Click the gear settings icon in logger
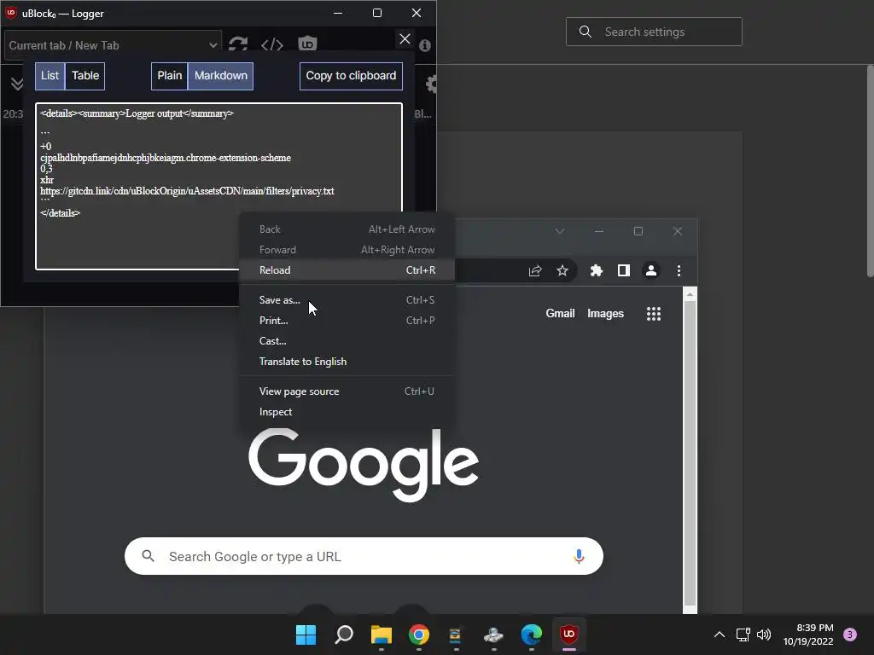The width and height of the screenshot is (874, 655). click(431, 84)
